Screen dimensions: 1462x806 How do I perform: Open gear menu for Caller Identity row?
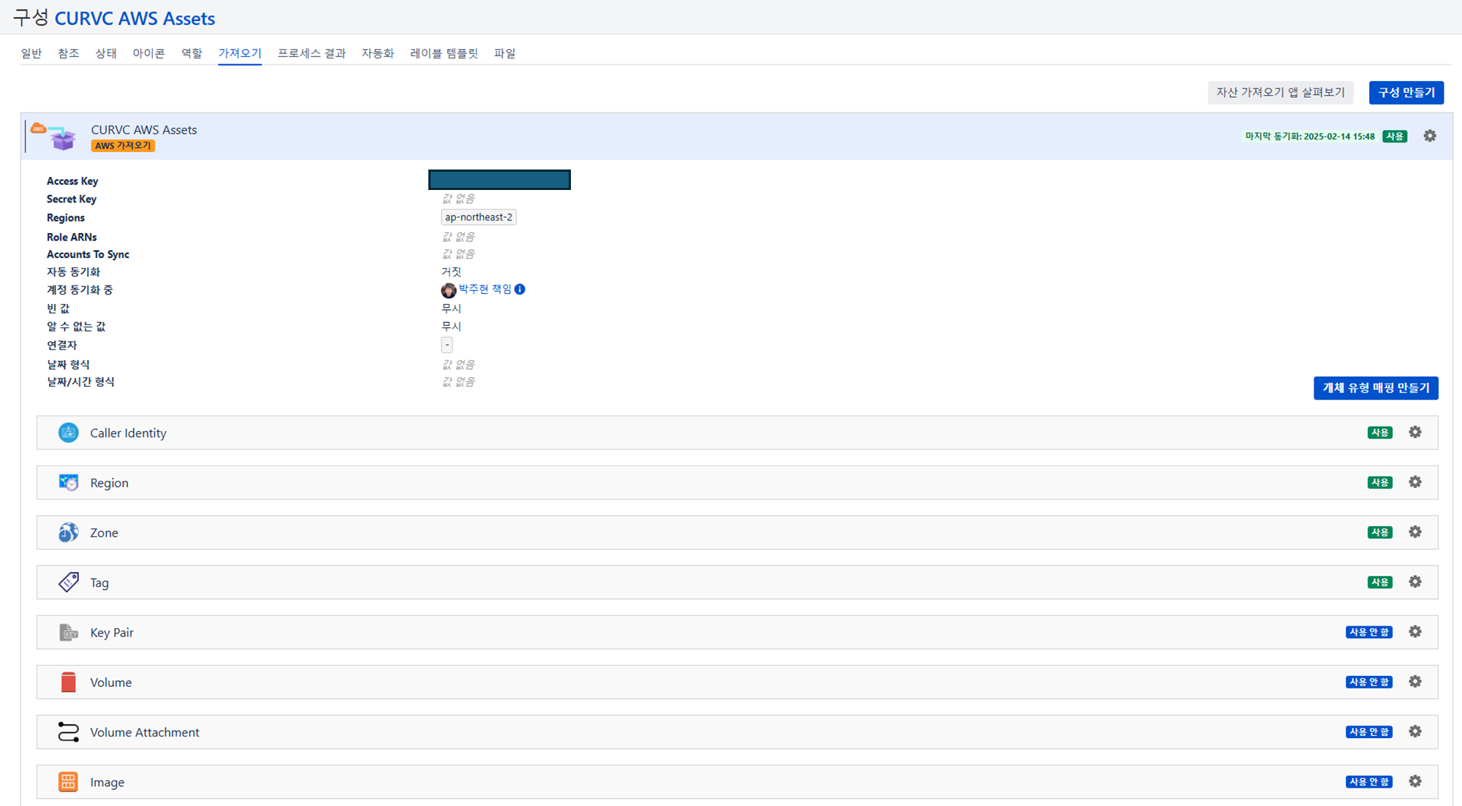tap(1415, 433)
